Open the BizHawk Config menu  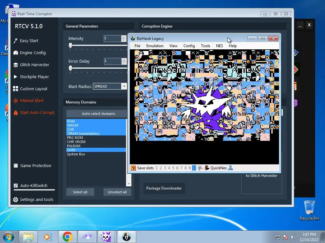pyautogui.click(x=189, y=46)
